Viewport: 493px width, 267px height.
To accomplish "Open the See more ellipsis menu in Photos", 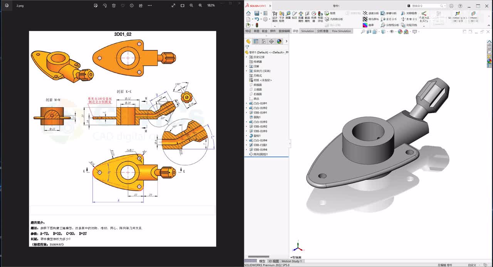I will pos(150,5).
